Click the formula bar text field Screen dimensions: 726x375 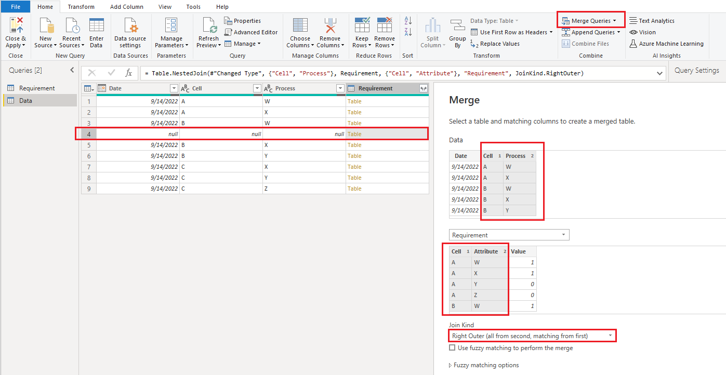pyautogui.click(x=398, y=73)
